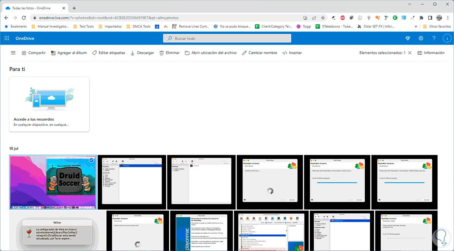The image size is (454, 251).
Task: Open a new tab with the plus button
Action: 74,8
